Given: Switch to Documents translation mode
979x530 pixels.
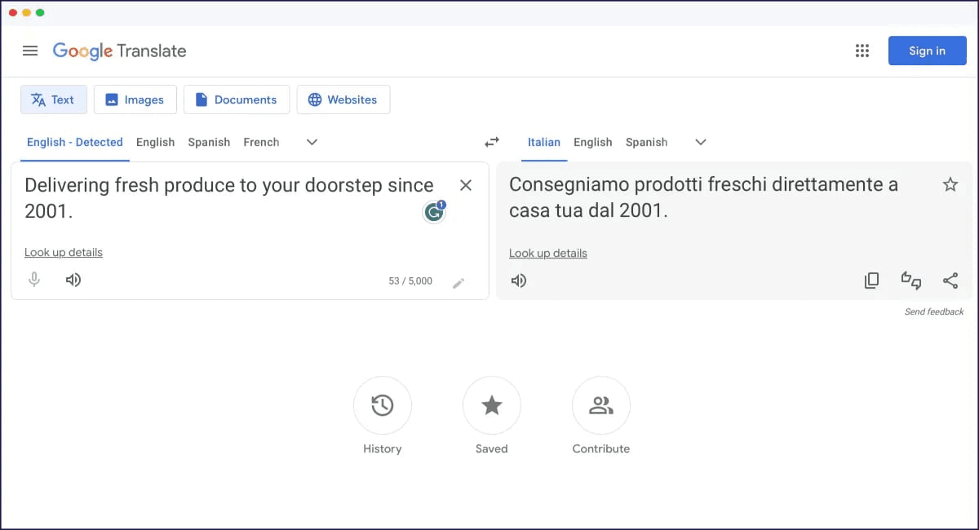Looking at the screenshot, I should click(x=237, y=99).
